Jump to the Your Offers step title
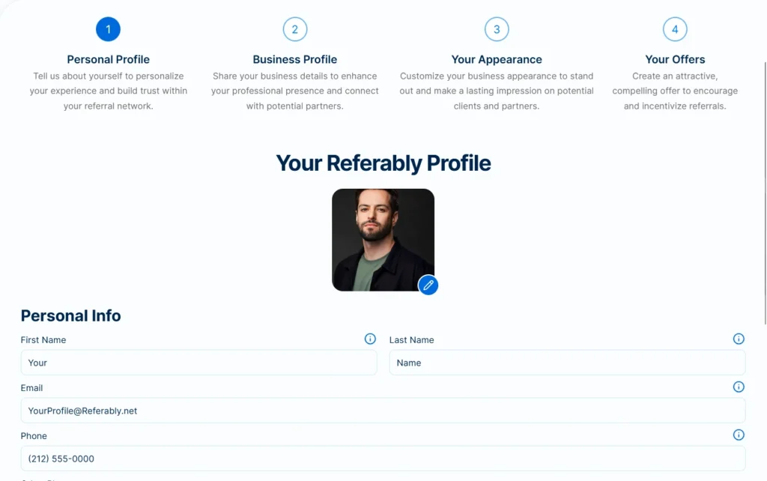The height and width of the screenshot is (481, 767). pyautogui.click(x=675, y=59)
